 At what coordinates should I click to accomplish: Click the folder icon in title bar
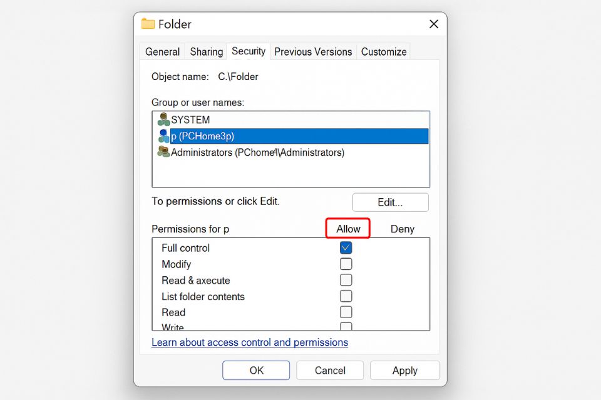coord(148,24)
